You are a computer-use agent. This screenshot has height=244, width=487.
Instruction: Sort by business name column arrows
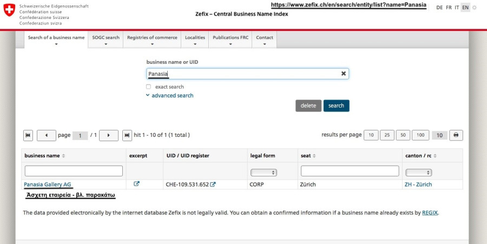63,156
